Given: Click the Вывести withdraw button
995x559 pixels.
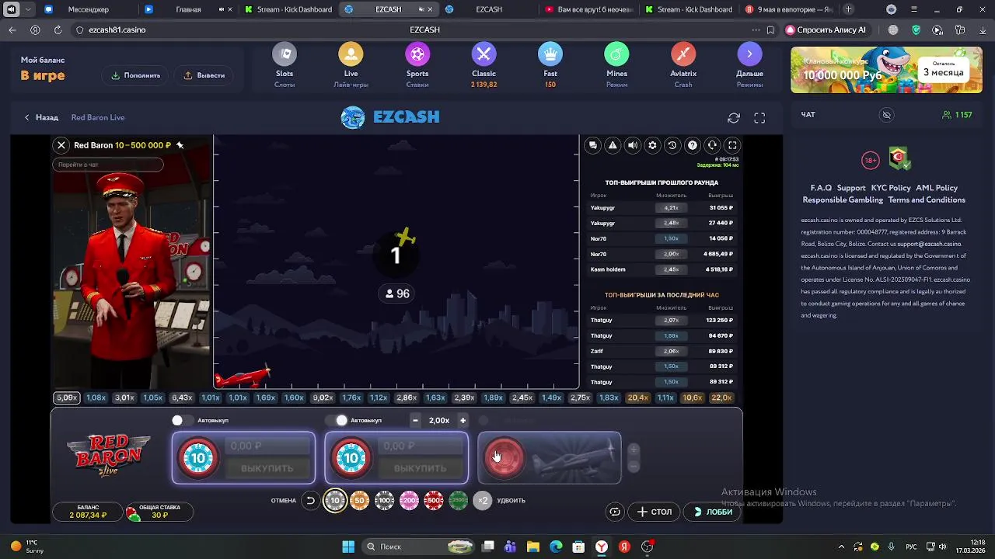Looking at the screenshot, I should [x=204, y=75].
